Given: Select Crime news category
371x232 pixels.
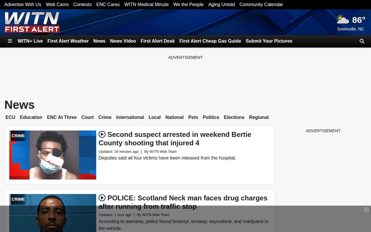Looking at the screenshot, I should coord(105,117).
